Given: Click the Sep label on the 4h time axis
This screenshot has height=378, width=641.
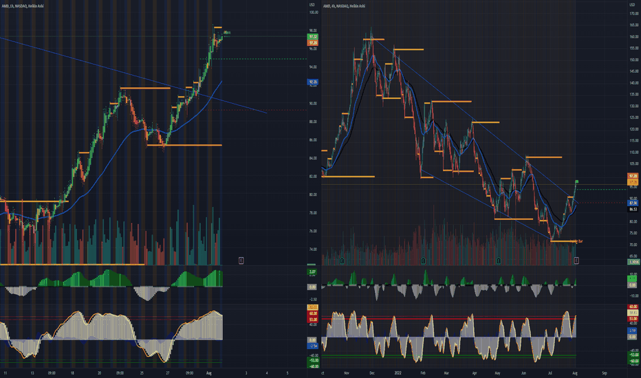Looking at the screenshot, I should pyautogui.click(x=605, y=373).
